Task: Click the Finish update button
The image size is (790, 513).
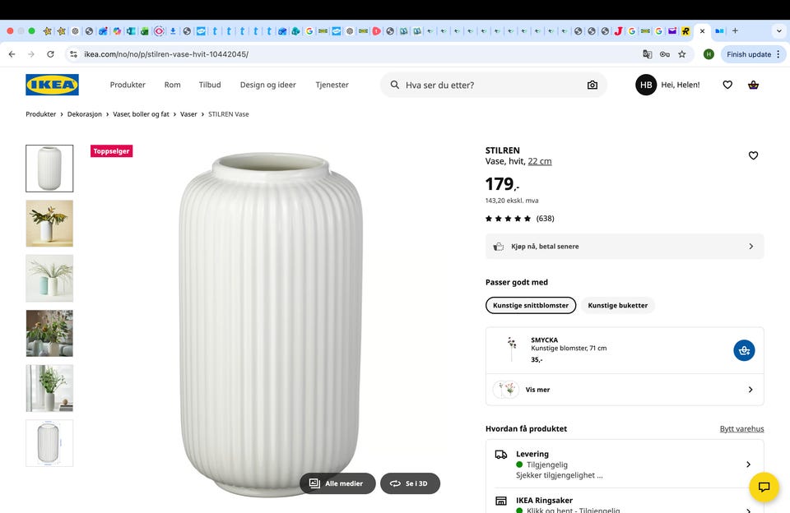Action: [749, 54]
